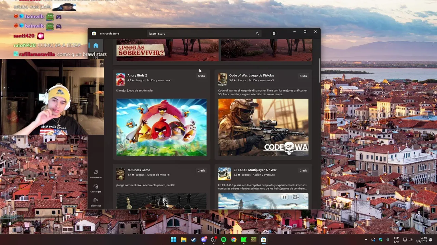Click the Angry Birds 2 app icon
437x245 pixels.
tap(121, 79)
